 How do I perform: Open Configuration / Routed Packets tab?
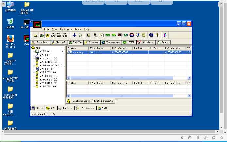pyautogui.click(x=91, y=101)
